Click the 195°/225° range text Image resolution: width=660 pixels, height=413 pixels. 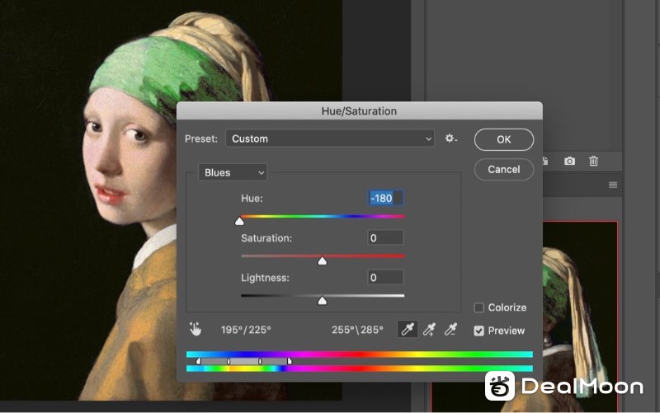click(246, 330)
